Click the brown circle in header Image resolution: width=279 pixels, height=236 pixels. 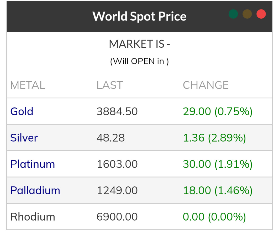coord(247,14)
